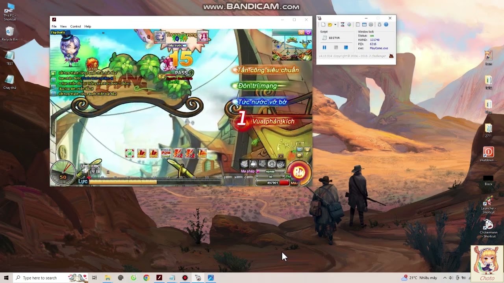
Task: Select first POW fire skill icon
Action: 142,153
